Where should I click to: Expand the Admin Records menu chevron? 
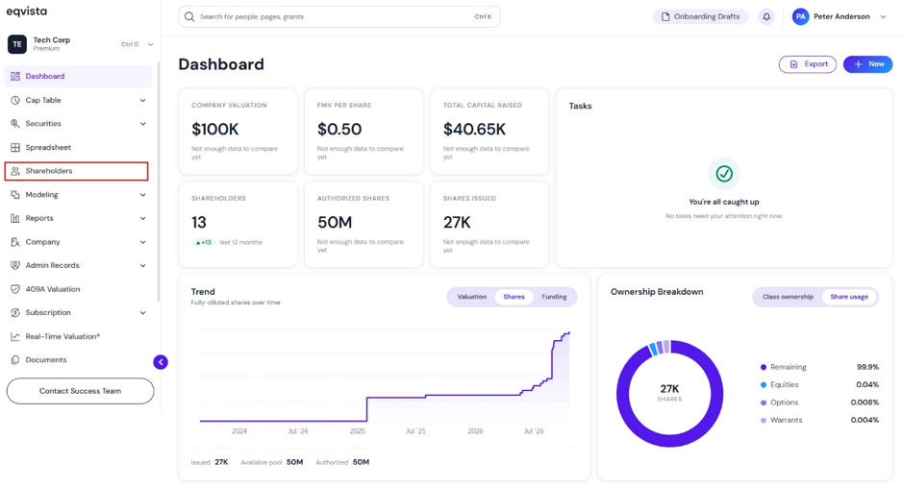[142, 265]
